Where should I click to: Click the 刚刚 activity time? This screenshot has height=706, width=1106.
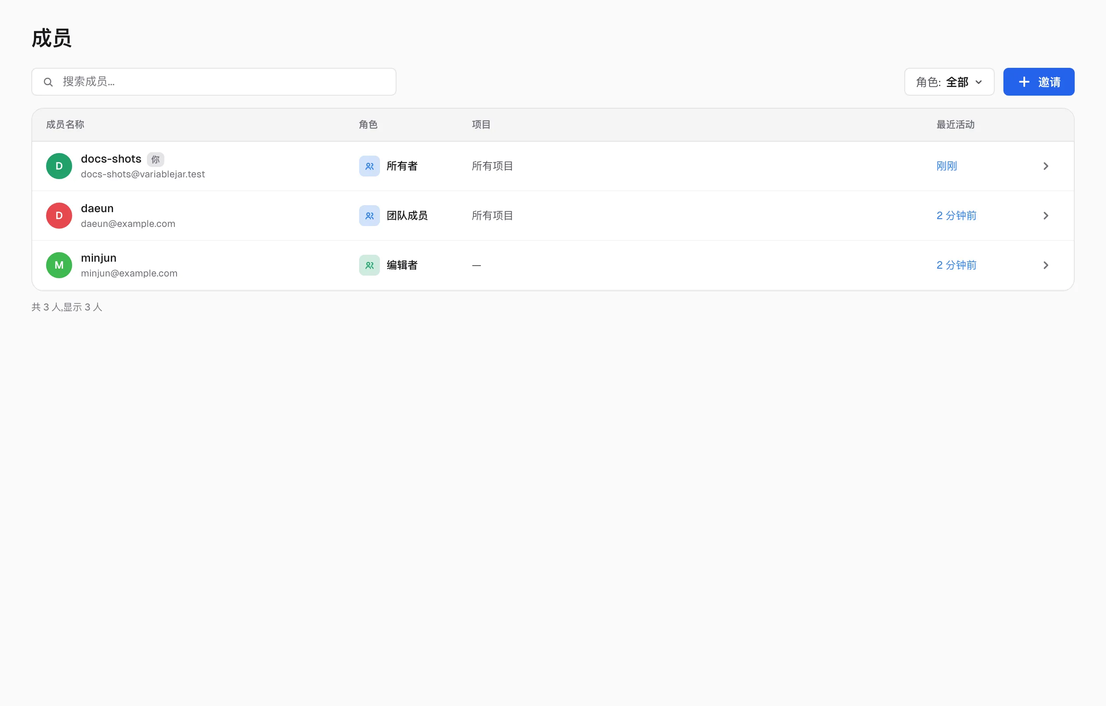(946, 166)
